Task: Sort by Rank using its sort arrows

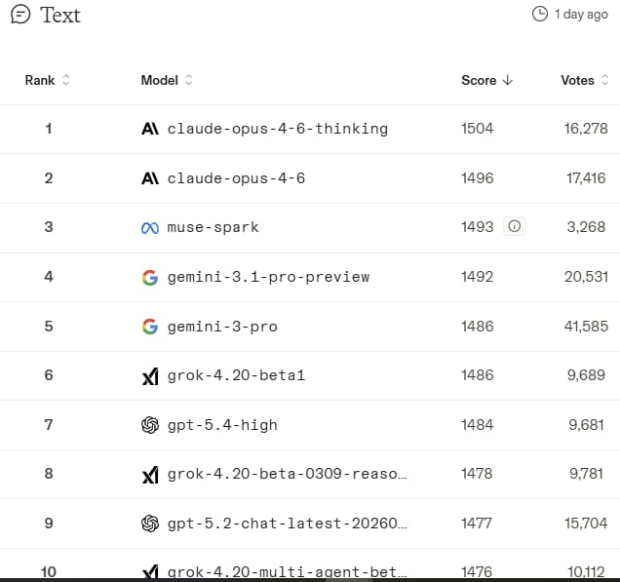Action: pyautogui.click(x=66, y=80)
